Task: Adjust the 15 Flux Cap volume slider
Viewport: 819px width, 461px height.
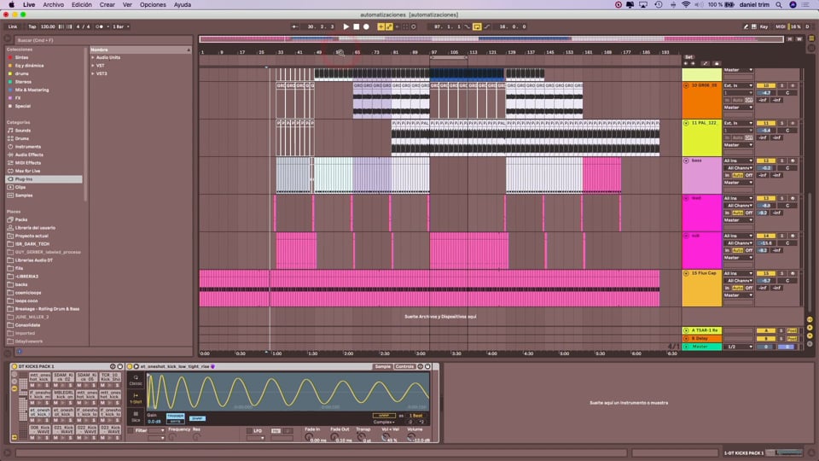Action: pyautogui.click(x=766, y=281)
